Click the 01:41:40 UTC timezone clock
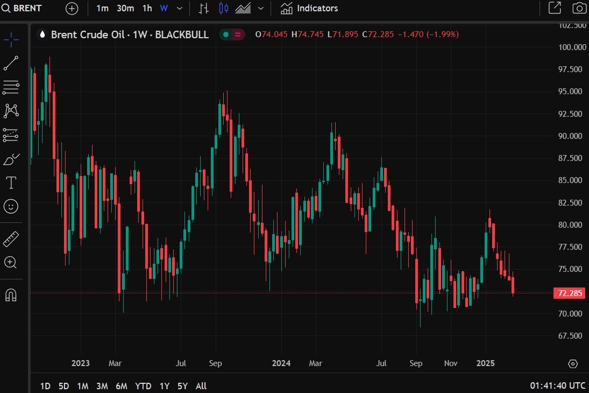589x393 pixels. pos(557,386)
